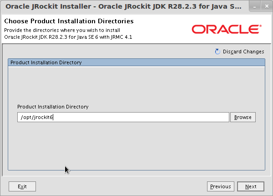273x196 pixels.
Task: Focus the Product Installation Directory text field
Action: (x=123, y=117)
